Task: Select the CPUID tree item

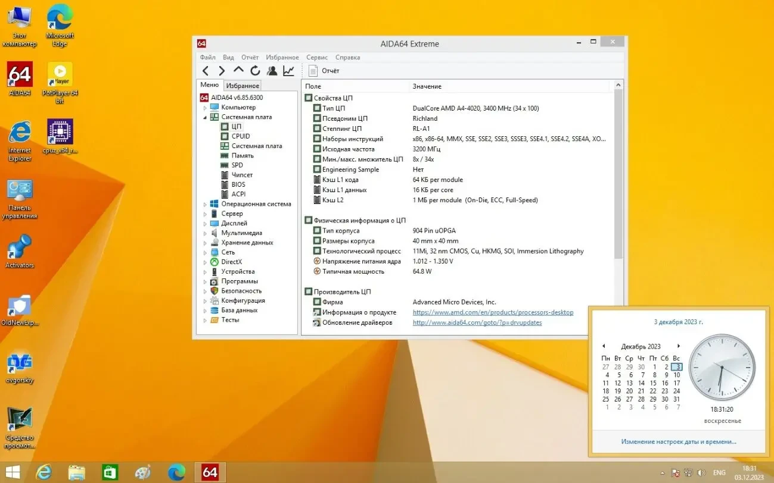Action: [241, 136]
